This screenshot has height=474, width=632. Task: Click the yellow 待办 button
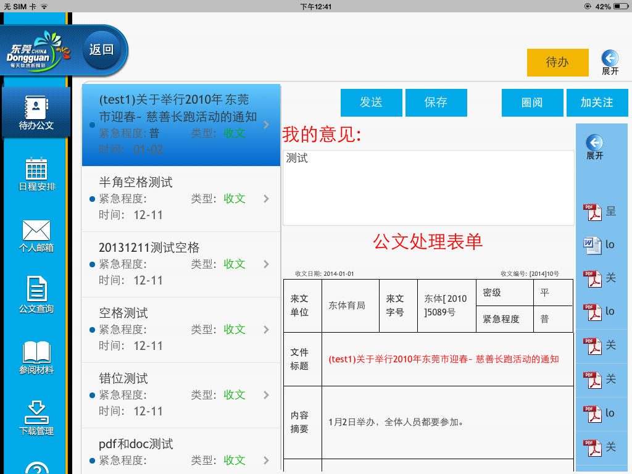tap(557, 62)
